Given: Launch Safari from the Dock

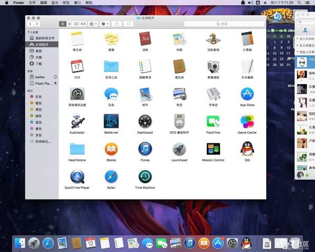Looking at the screenshot, I should click(48, 243).
